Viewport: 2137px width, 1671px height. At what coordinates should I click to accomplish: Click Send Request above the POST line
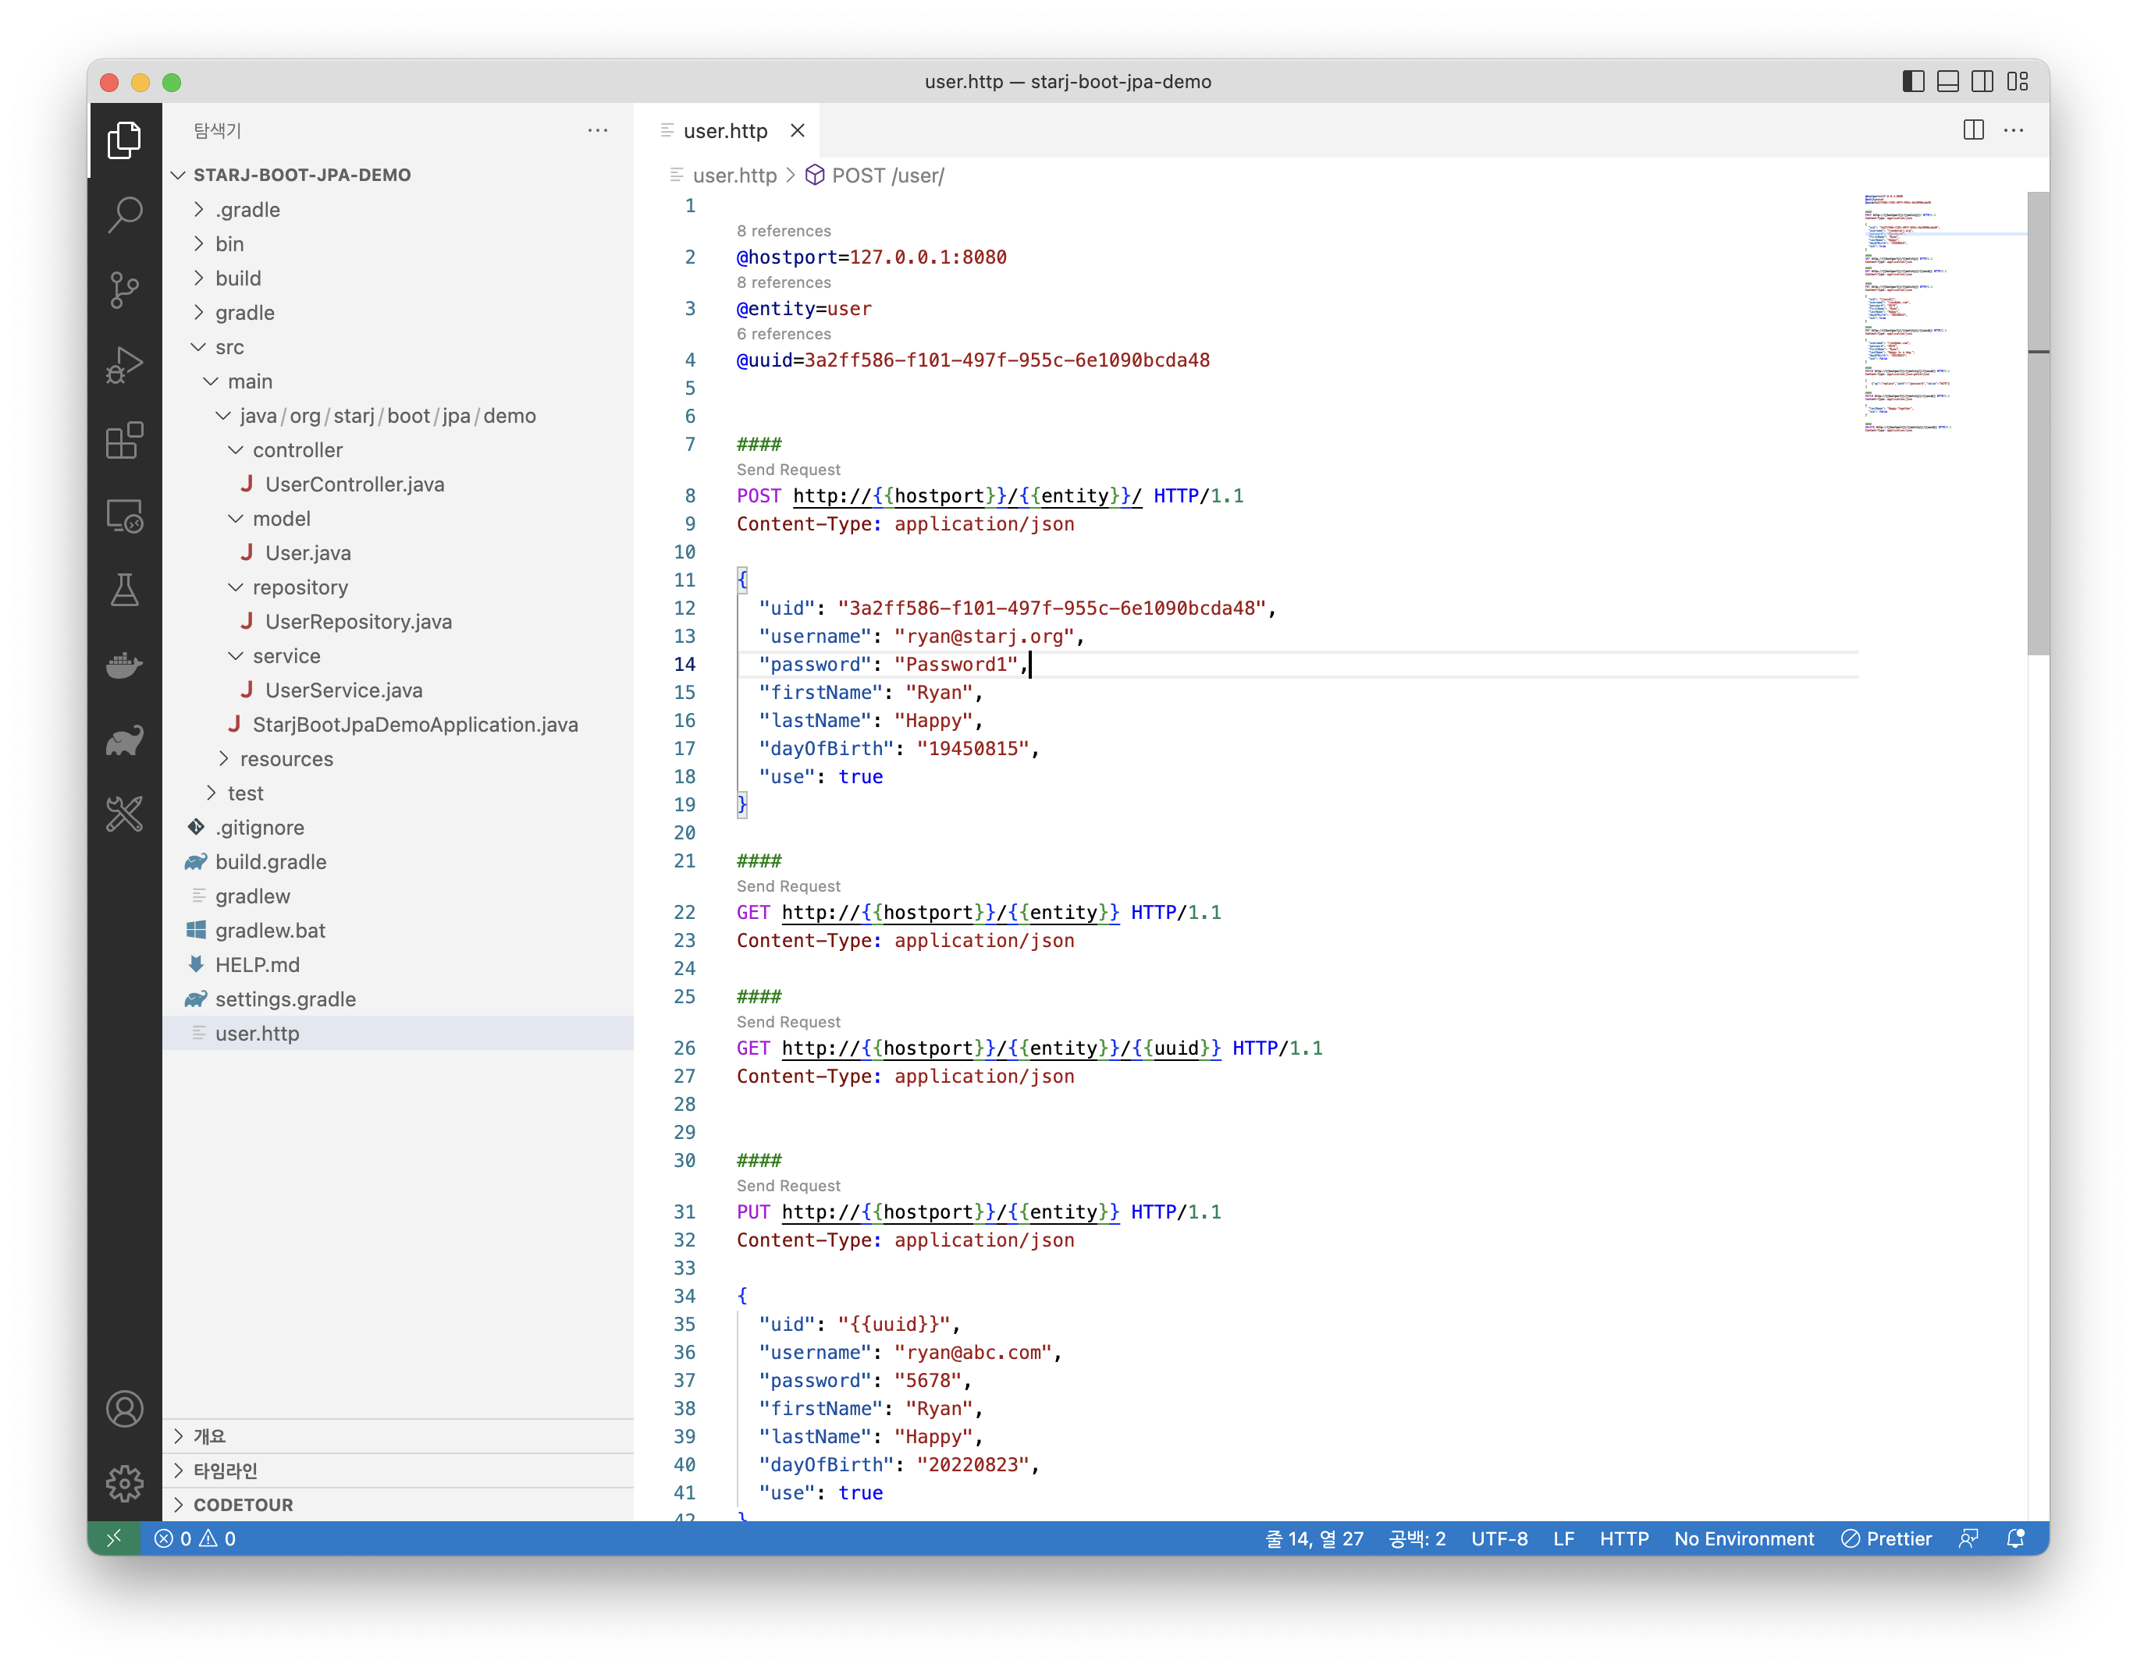click(x=788, y=470)
